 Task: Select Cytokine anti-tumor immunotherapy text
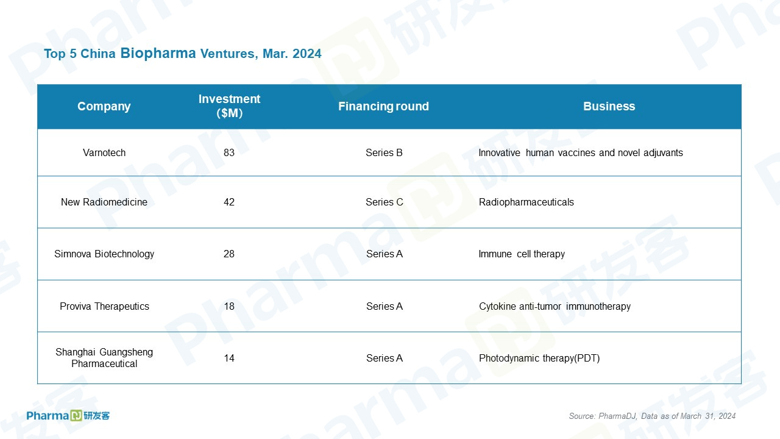[555, 306]
